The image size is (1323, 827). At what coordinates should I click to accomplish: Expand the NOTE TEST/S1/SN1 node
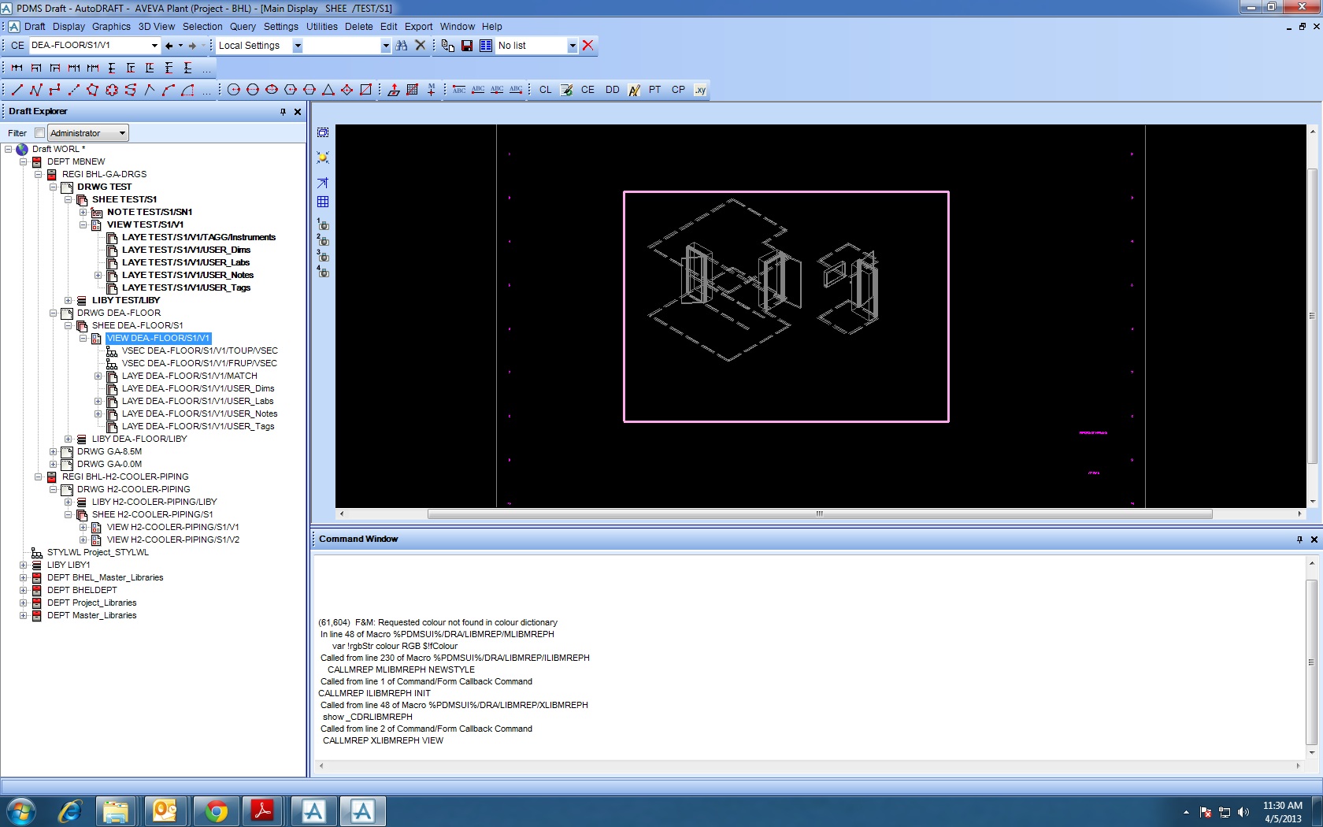coord(83,212)
